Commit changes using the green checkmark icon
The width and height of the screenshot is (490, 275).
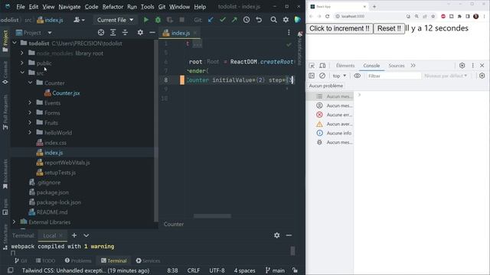click(223, 20)
